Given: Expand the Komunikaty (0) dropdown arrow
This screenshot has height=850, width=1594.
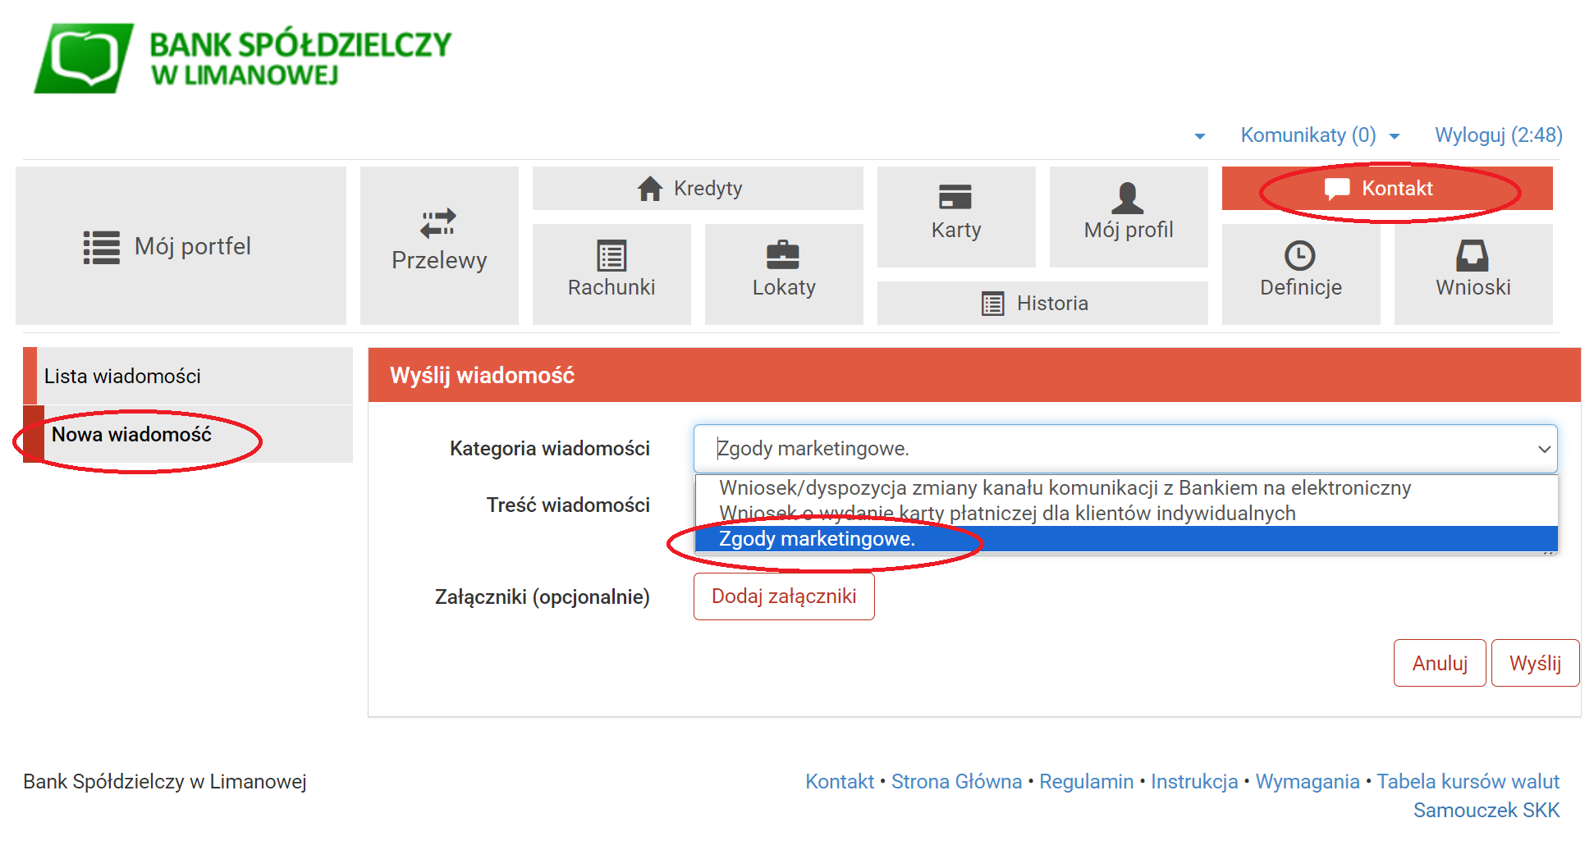Looking at the screenshot, I should tap(1395, 136).
